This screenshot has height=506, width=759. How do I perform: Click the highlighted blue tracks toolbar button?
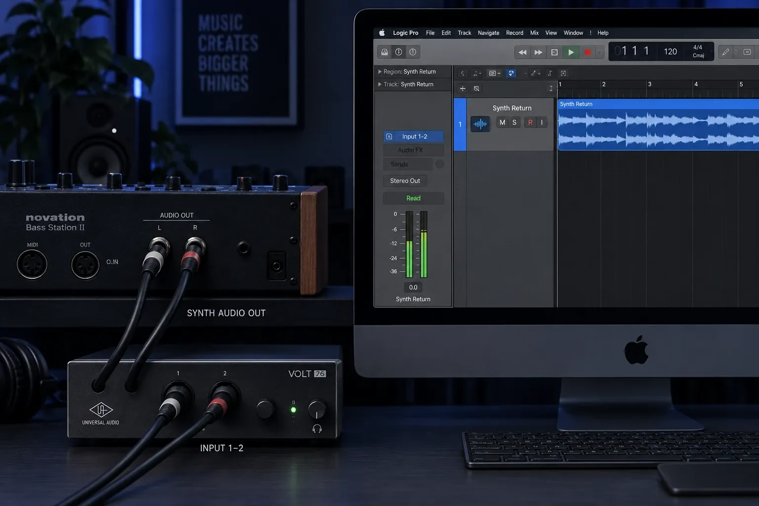511,73
